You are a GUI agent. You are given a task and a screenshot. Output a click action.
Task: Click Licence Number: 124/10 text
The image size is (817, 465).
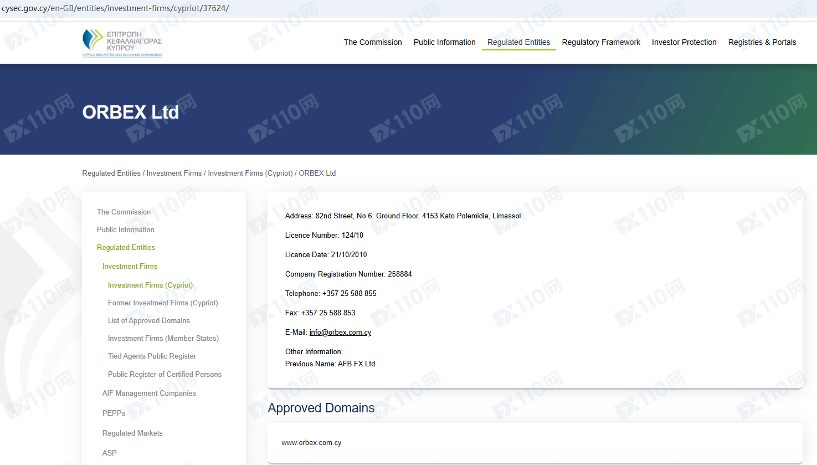pyautogui.click(x=324, y=235)
